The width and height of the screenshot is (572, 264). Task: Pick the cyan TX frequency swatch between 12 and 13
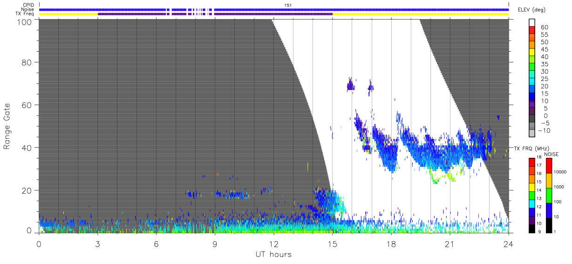531,203
